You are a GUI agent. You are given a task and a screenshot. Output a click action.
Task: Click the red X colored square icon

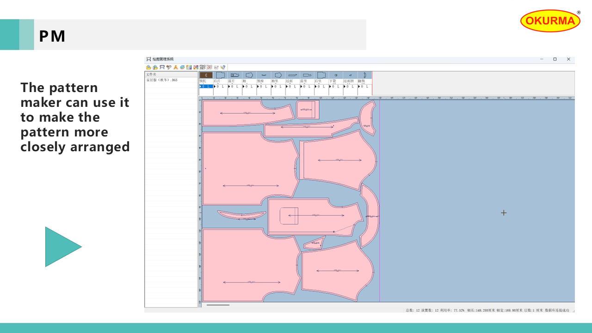point(196,67)
